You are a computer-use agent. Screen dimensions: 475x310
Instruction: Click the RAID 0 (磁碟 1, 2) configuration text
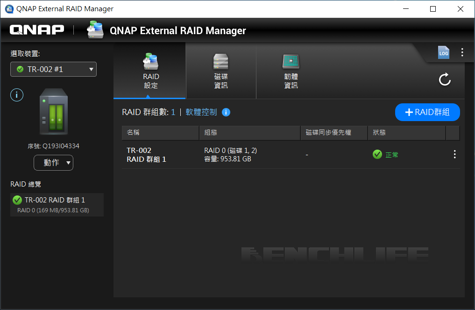[231, 151]
